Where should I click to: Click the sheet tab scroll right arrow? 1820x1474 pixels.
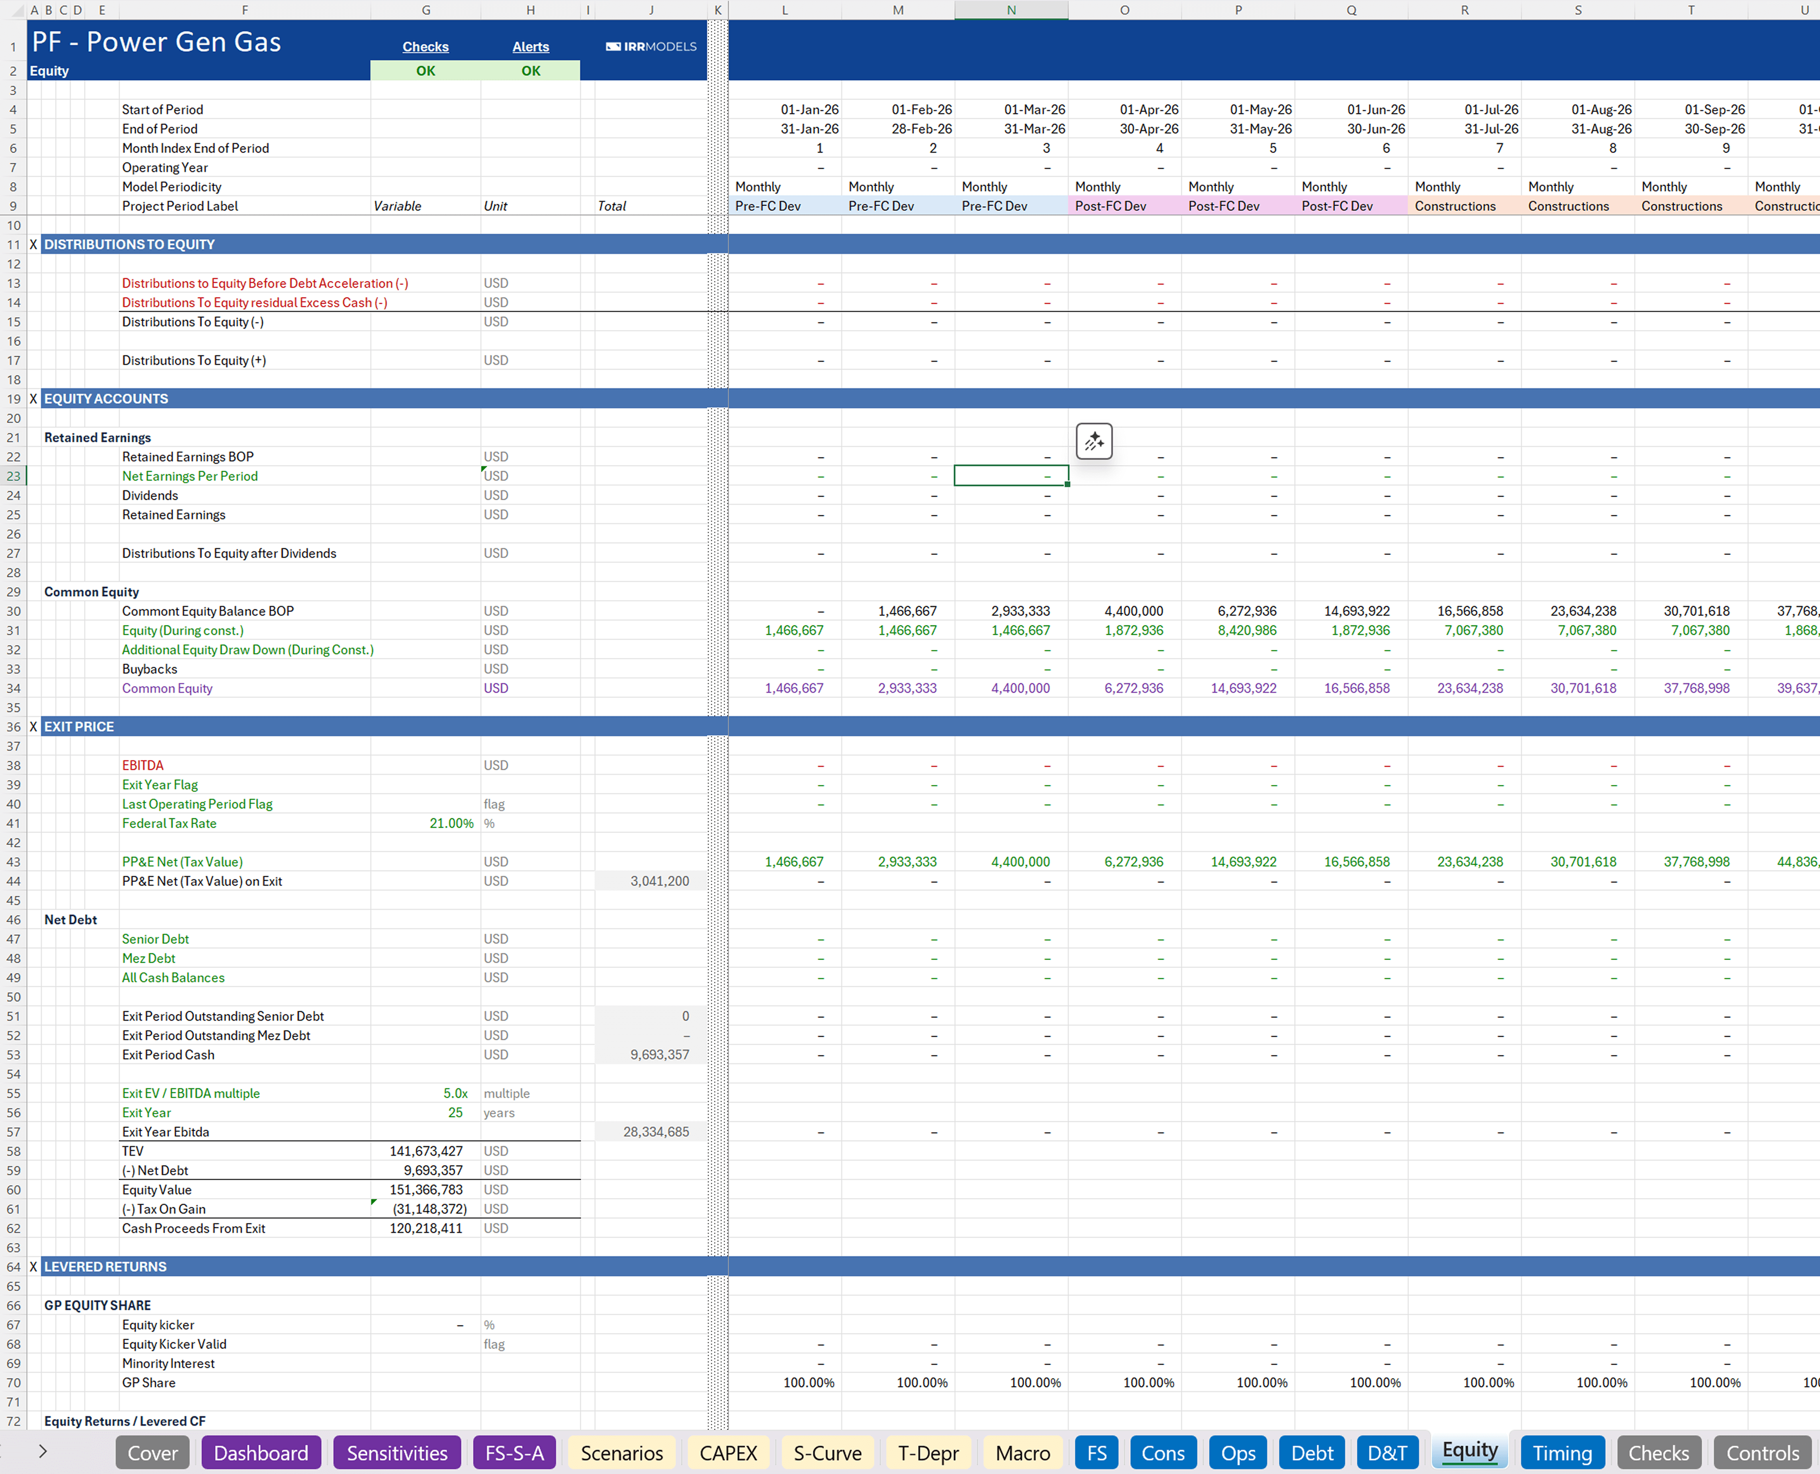point(43,1451)
